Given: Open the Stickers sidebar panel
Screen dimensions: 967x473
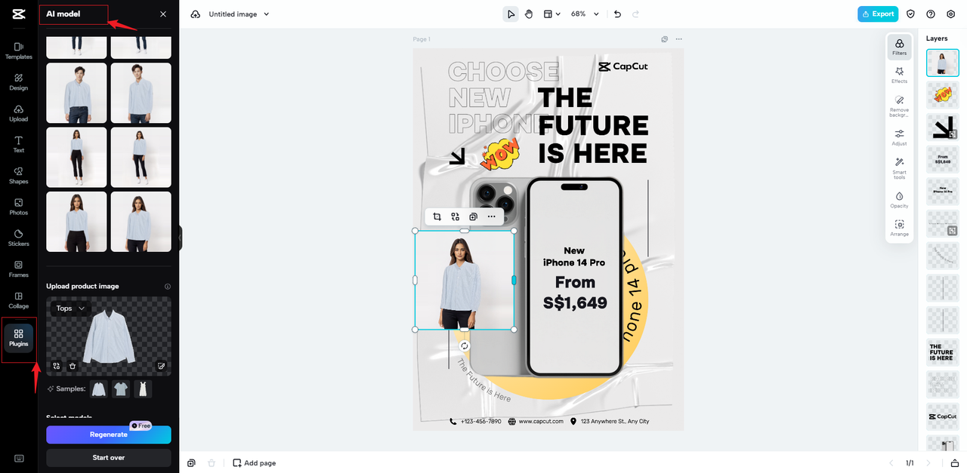Looking at the screenshot, I should (x=18, y=238).
